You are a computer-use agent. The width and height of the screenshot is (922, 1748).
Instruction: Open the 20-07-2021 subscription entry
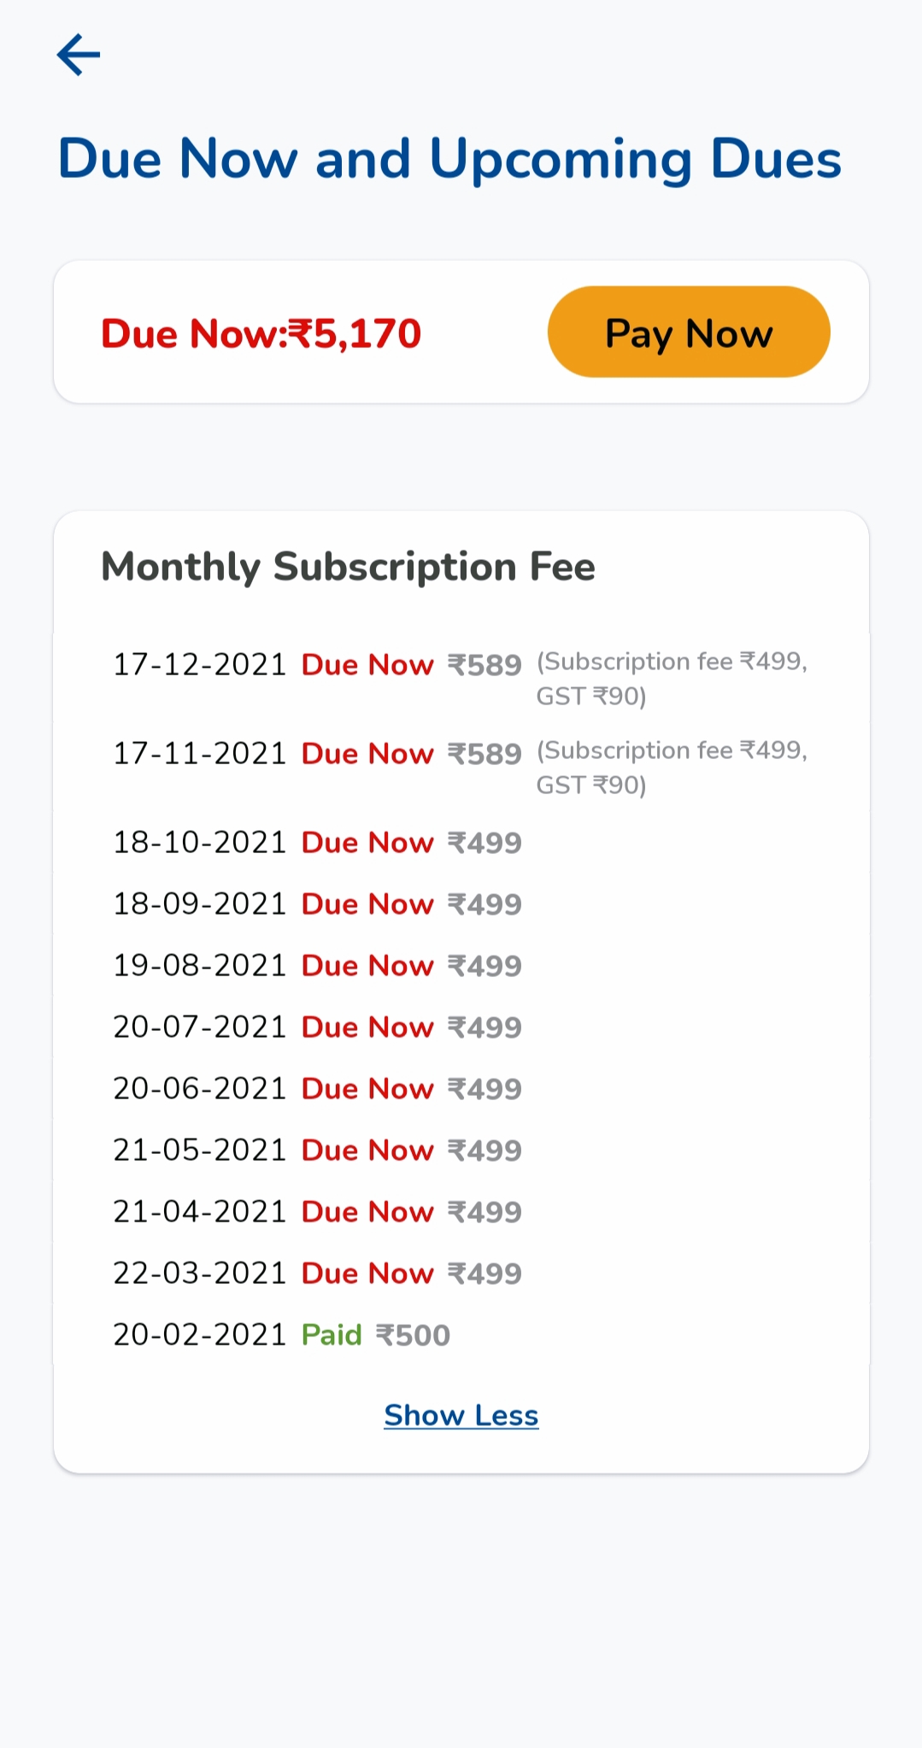[x=317, y=1027]
